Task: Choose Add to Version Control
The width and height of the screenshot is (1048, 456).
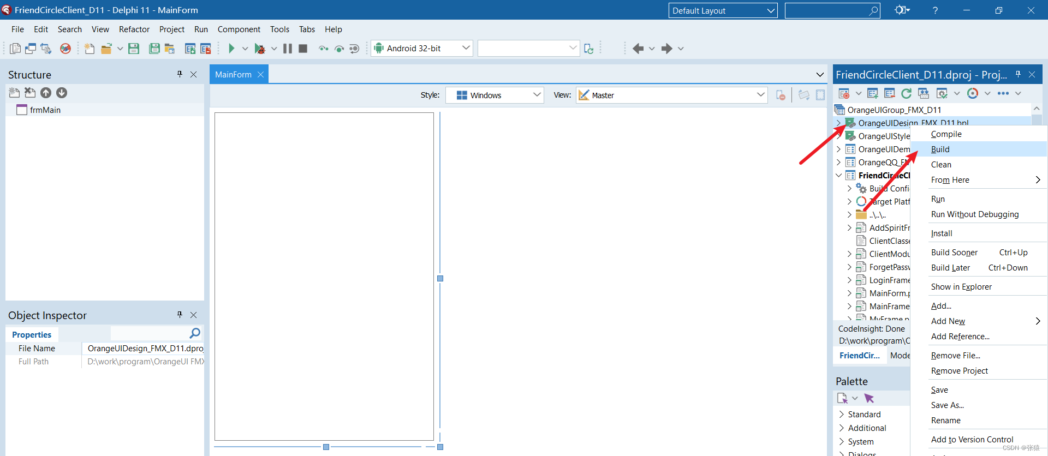Action: pos(979,440)
